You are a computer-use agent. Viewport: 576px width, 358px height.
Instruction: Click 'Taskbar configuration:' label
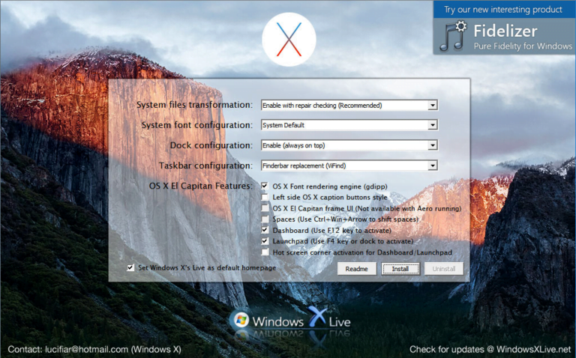pyautogui.click(x=205, y=166)
